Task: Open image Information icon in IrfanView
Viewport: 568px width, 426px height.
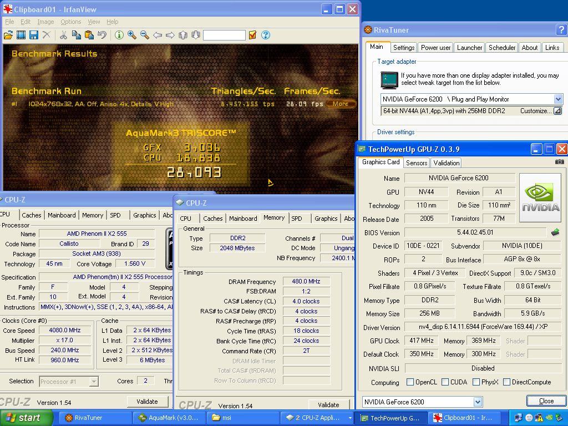Action: [x=119, y=35]
